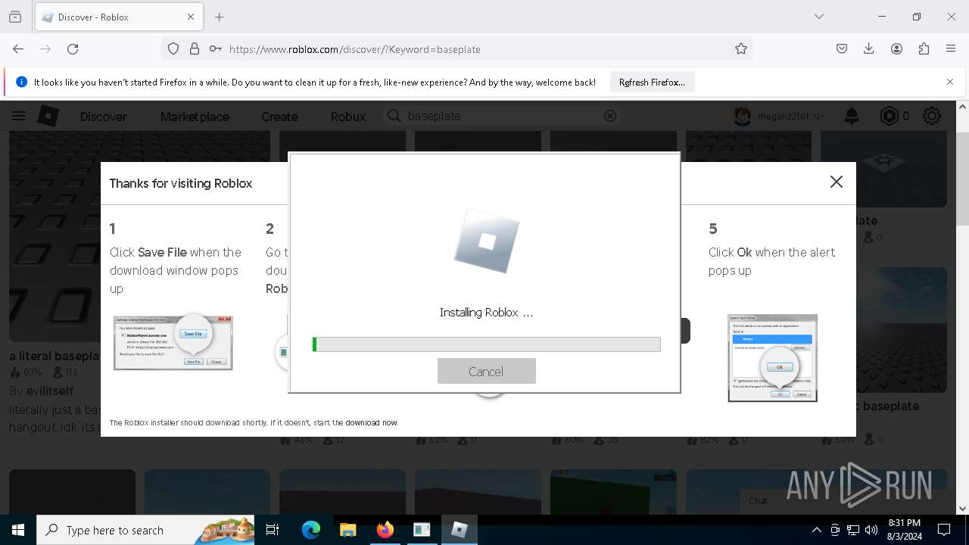Screen dimensions: 969x545
Task: Cancel the Roblox installation
Action: [x=486, y=371]
